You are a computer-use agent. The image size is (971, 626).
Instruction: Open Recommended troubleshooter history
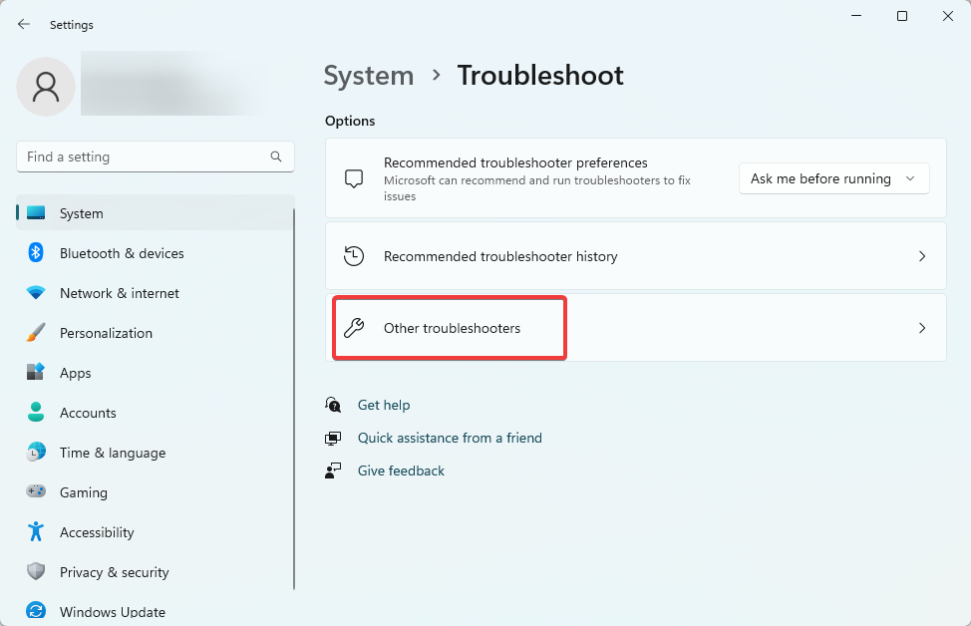(x=636, y=256)
